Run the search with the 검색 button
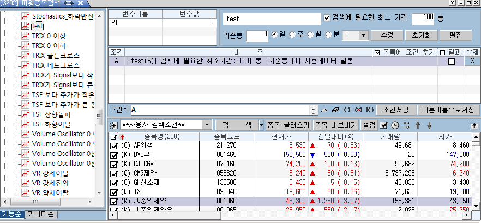The width and height of the screenshot is (481, 223). [237, 125]
